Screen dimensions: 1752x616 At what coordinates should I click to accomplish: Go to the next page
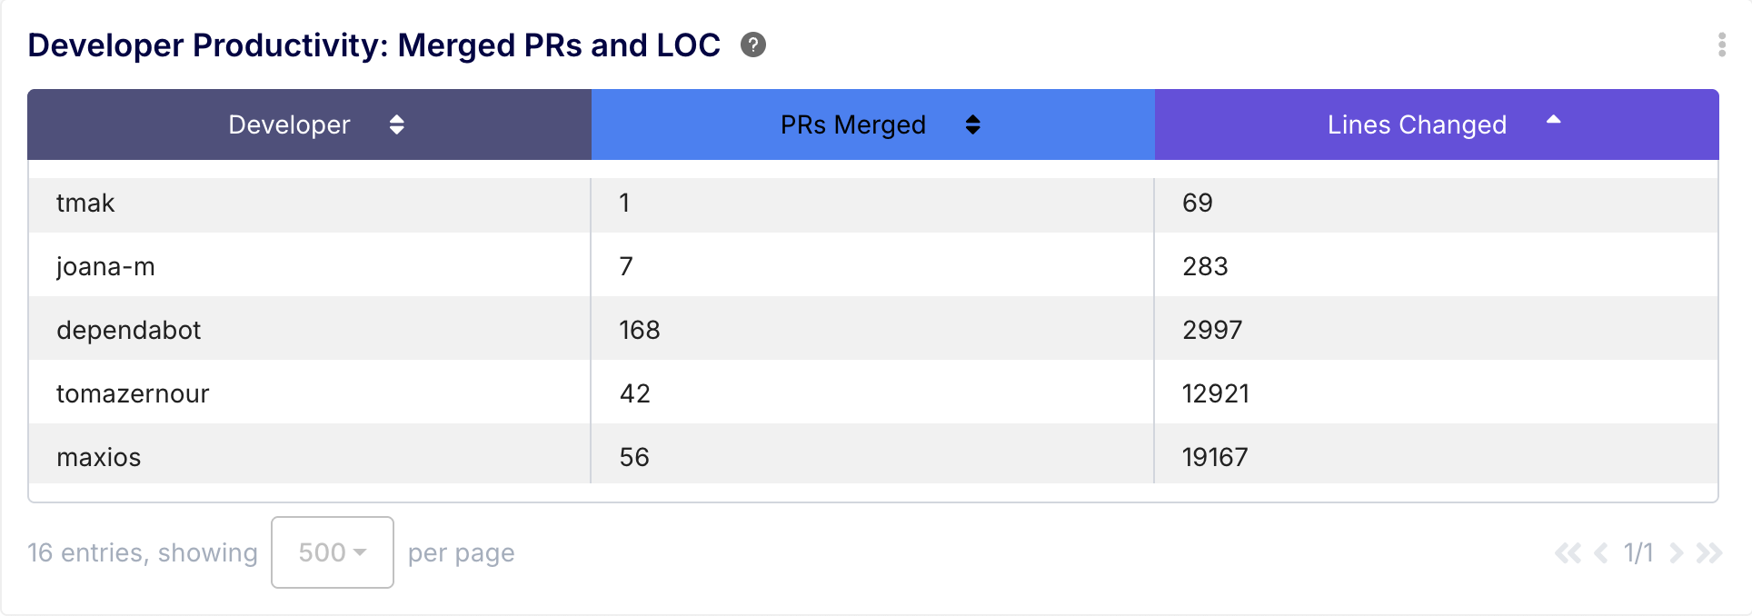point(1677,552)
